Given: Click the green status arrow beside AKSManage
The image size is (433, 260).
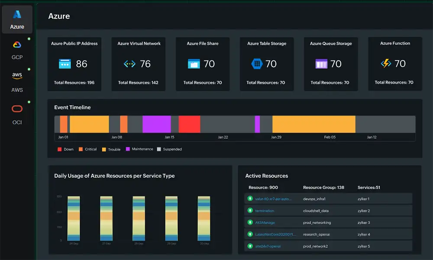Looking at the screenshot, I should pyautogui.click(x=249, y=222).
